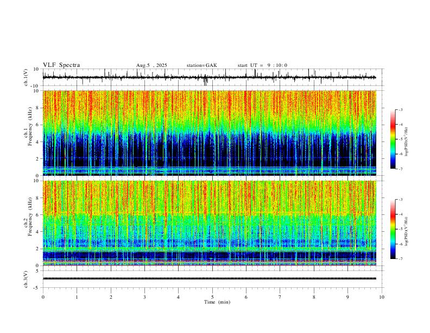Click the "8" kHz tick of ch.2 spectrogram
Screen dimensions: 430x333
(37, 198)
